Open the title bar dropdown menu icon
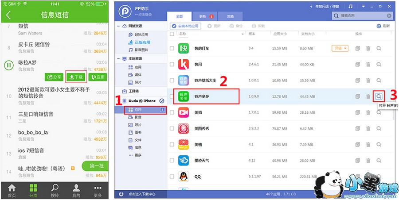The height and width of the screenshot is (200, 399). 364,6
